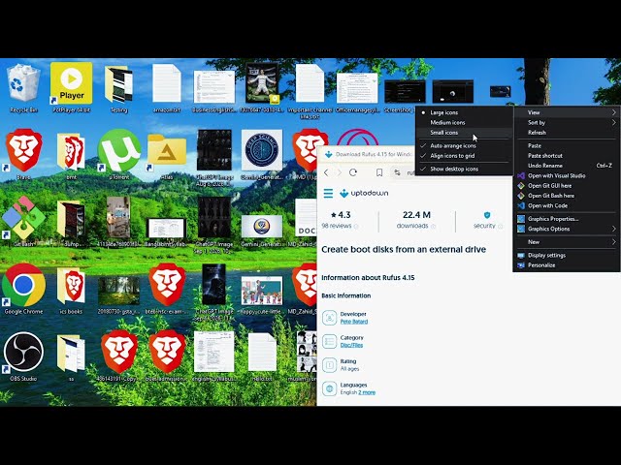Open the Pete Batard developer link
The height and width of the screenshot is (465, 621).
(x=353, y=322)
